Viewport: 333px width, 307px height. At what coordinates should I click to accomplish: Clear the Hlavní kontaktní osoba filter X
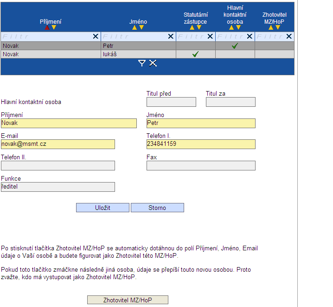coord(250,36)
